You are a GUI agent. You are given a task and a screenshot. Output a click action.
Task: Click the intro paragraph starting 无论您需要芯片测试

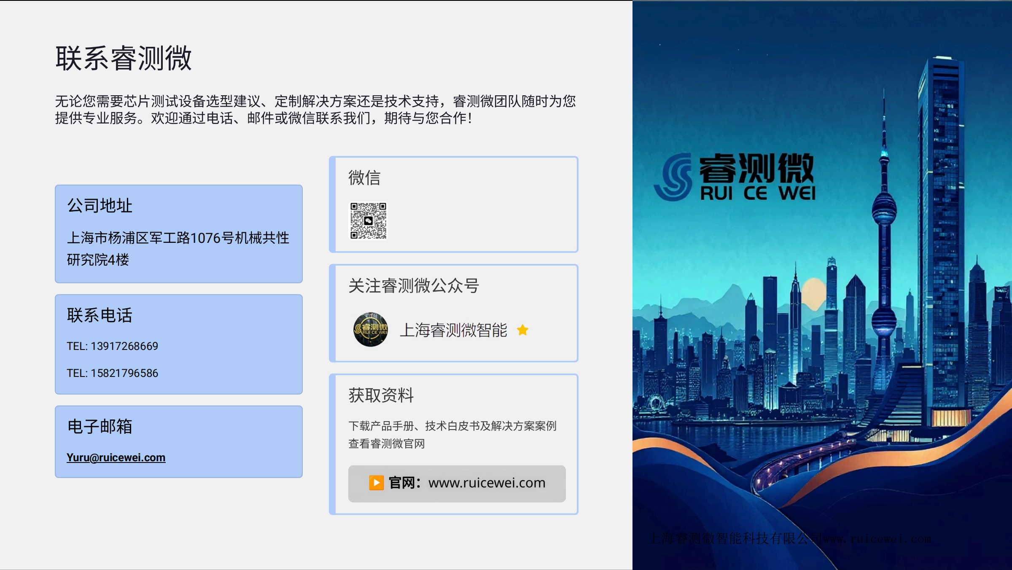(315, 110)
